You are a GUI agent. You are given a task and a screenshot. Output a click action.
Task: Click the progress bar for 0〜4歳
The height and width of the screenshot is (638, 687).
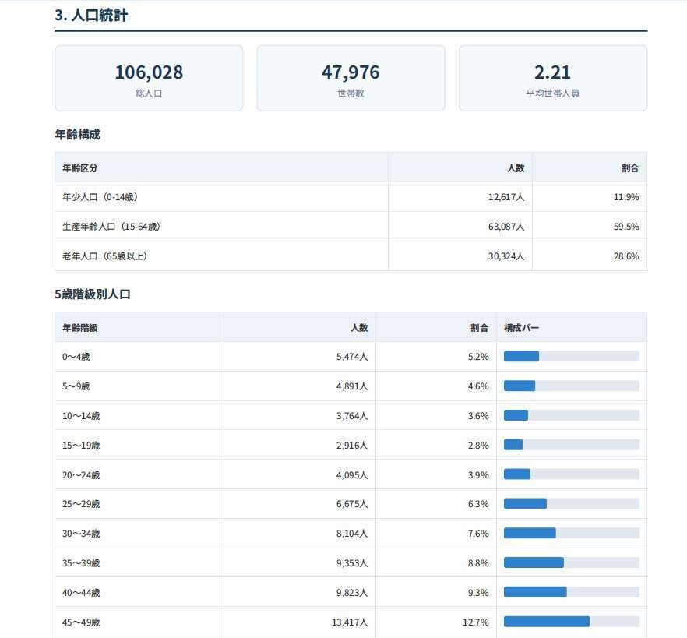point(572,356)
